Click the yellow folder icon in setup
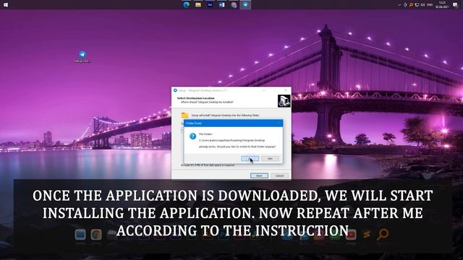Screen dimensions: 463x260 tap(185, 116)
